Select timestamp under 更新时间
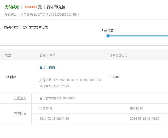This screenshot has height=138, width=168. point(145,119)
